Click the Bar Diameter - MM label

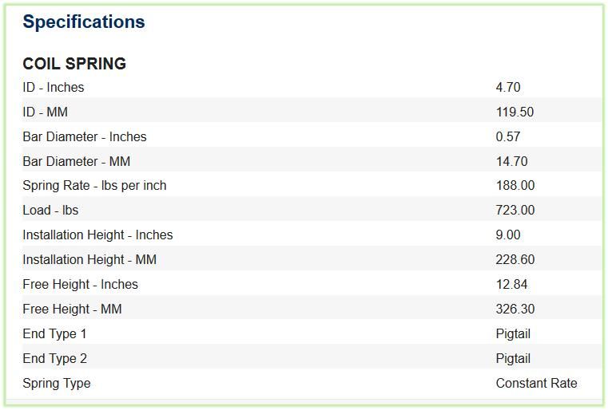[77, 161]
